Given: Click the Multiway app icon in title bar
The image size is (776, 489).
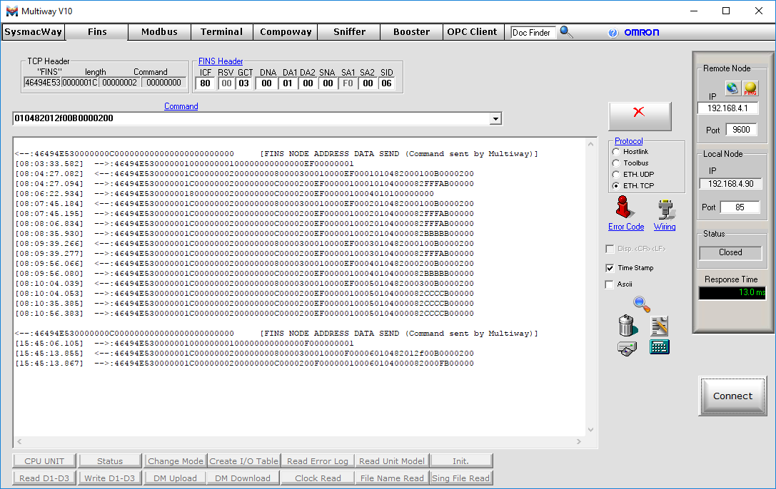Looking at the screenshot, I should tap(12, 11).
